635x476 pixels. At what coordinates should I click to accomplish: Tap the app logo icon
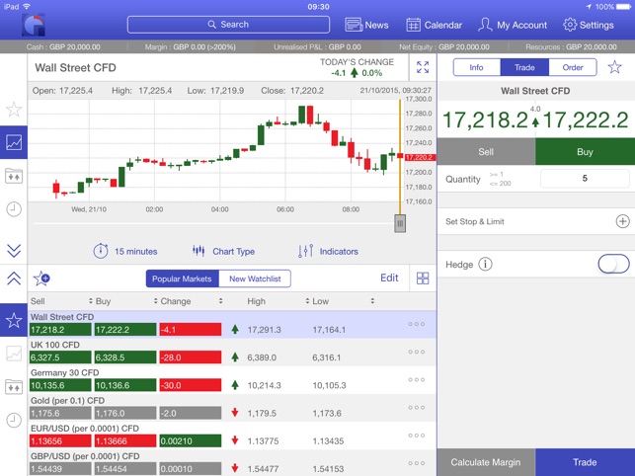click(x=34, y=25)
